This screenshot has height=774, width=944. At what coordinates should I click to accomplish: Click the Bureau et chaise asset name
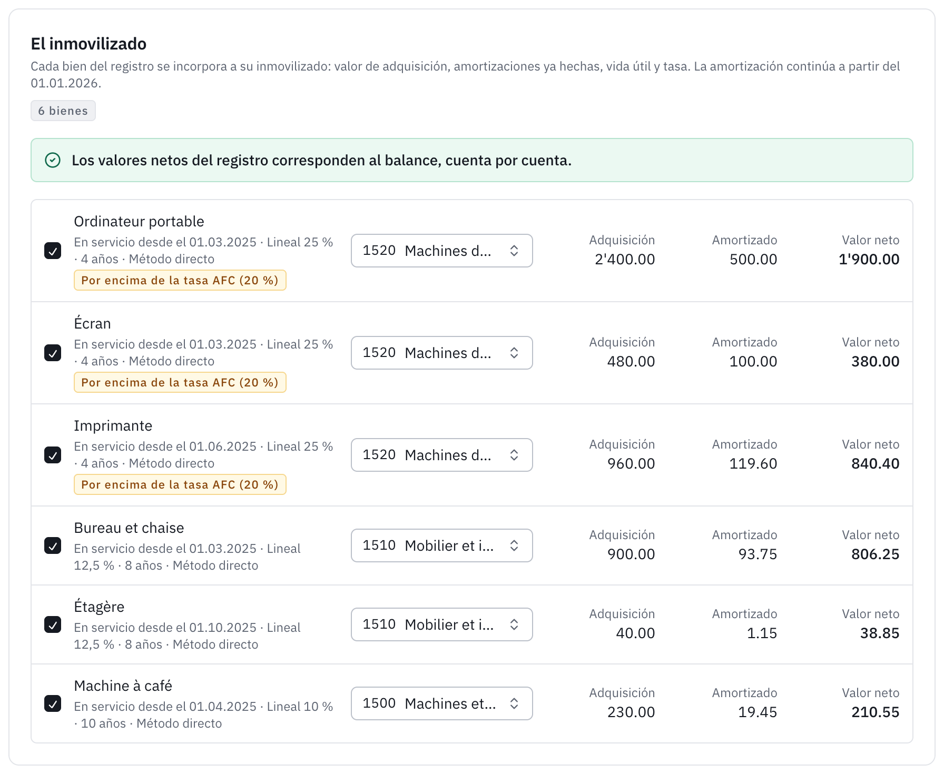click(129, 528)
